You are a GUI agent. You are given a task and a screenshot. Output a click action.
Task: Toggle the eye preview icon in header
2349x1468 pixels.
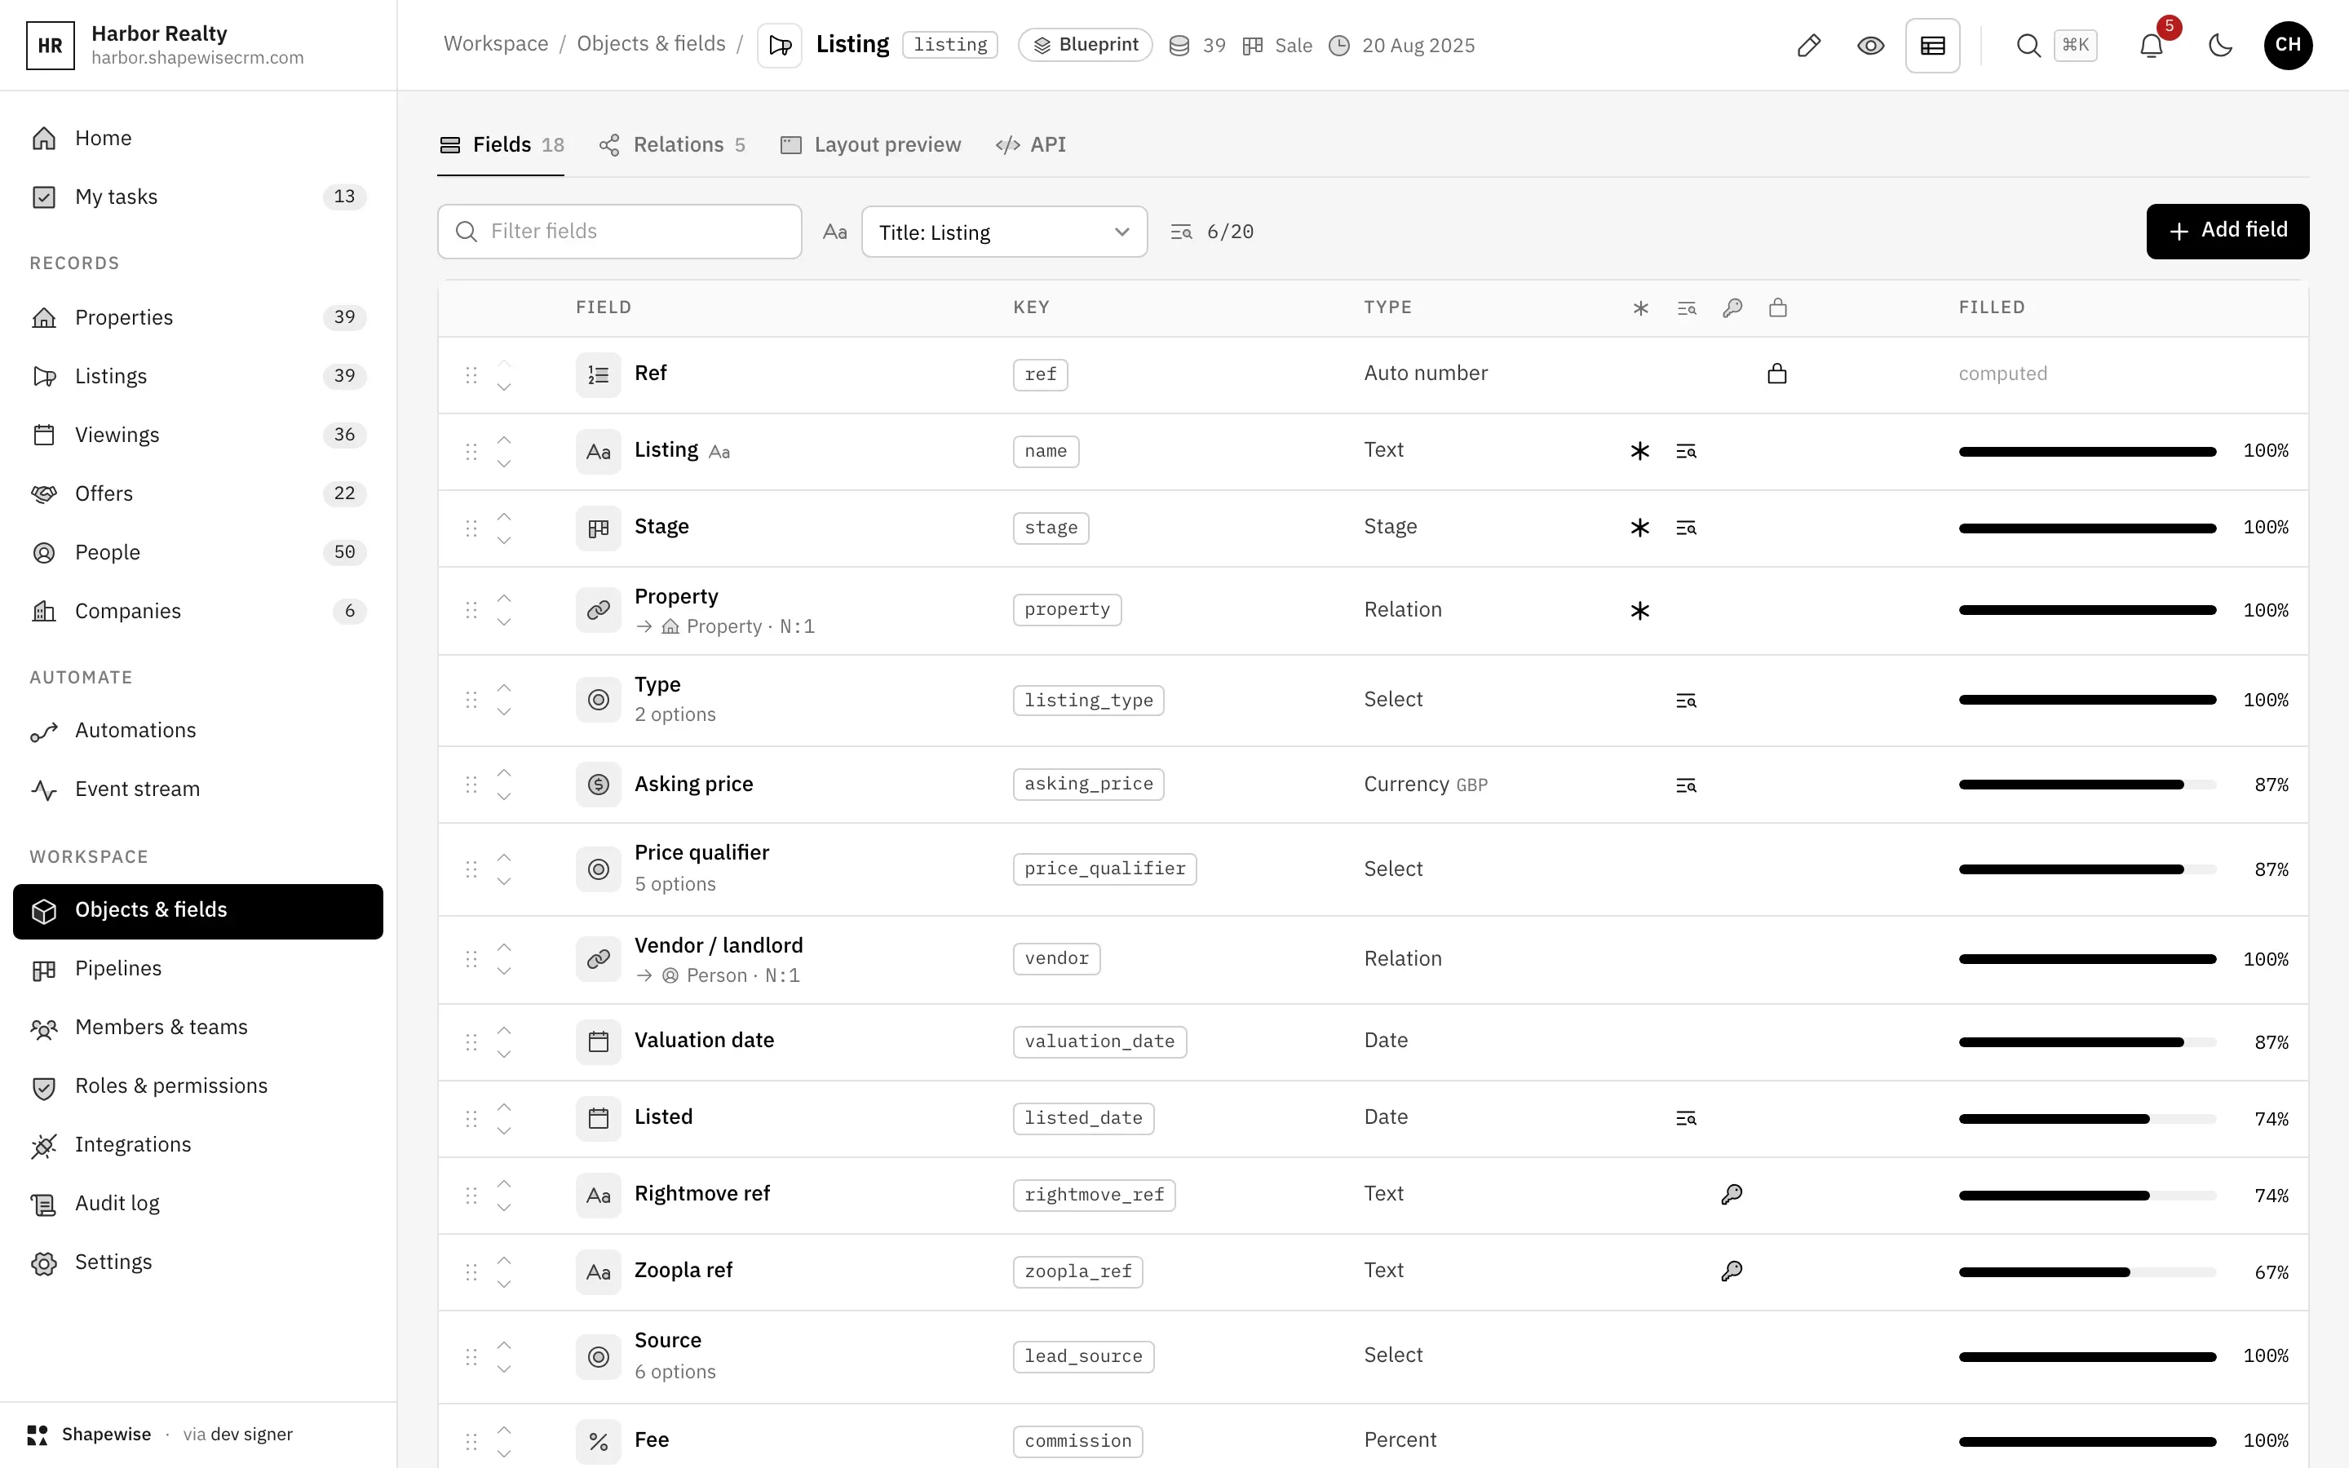pos(1870,46)
